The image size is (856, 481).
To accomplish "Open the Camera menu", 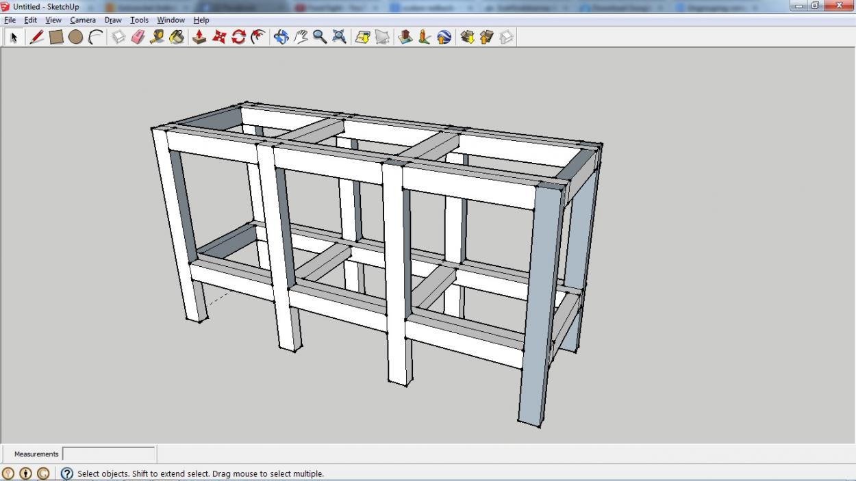I will coord(82,20).
